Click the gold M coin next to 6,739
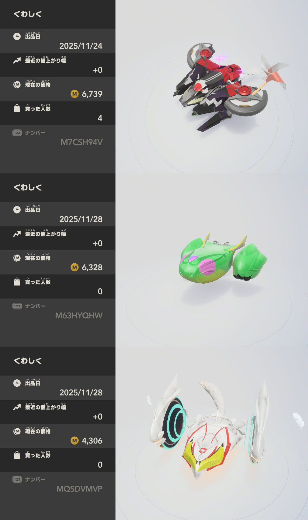 point(75,94)
